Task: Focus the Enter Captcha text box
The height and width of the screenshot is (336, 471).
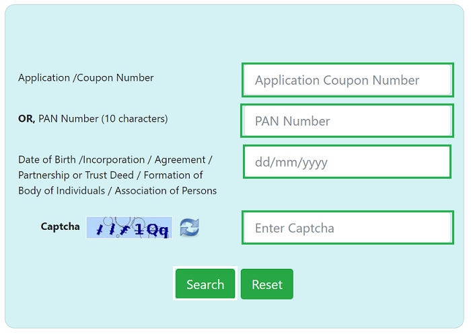Action: [x=347, y=228]
